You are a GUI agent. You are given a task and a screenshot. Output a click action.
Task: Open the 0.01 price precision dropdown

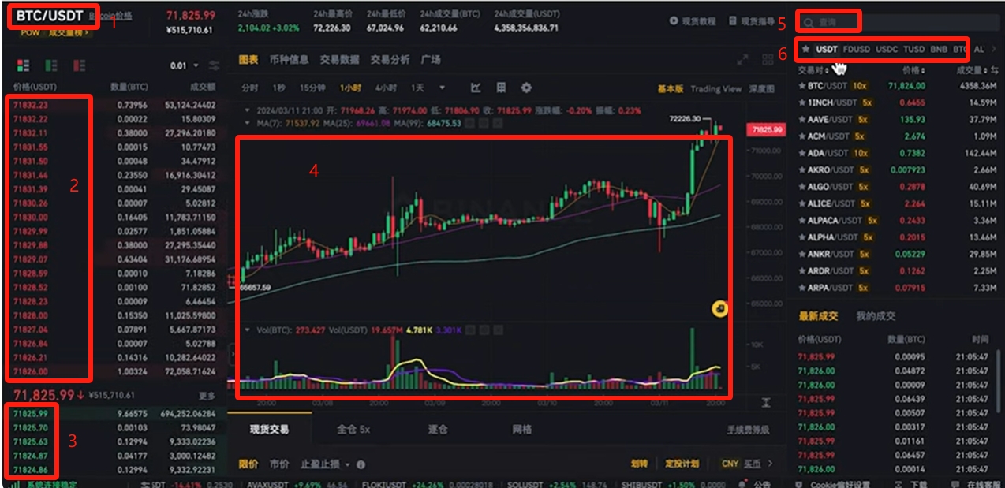186,66
